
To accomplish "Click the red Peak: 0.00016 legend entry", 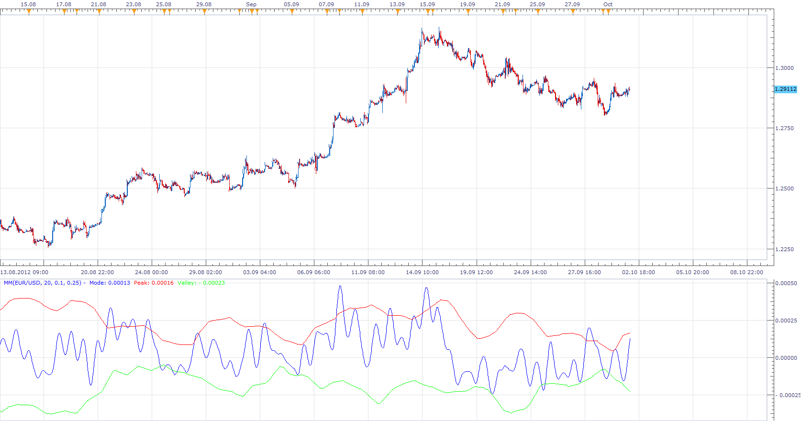I will click(154, 283).
